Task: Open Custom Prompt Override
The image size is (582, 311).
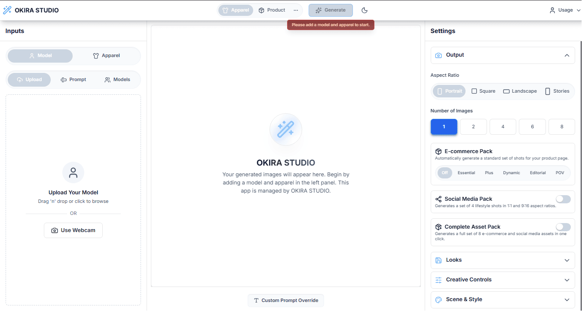Action: tap(286, 301)
